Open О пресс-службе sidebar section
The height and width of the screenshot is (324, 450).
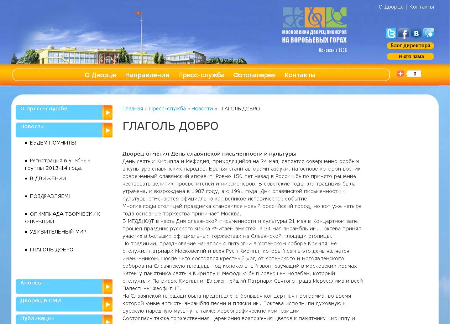pyautogui.click(x=59, y=112)
